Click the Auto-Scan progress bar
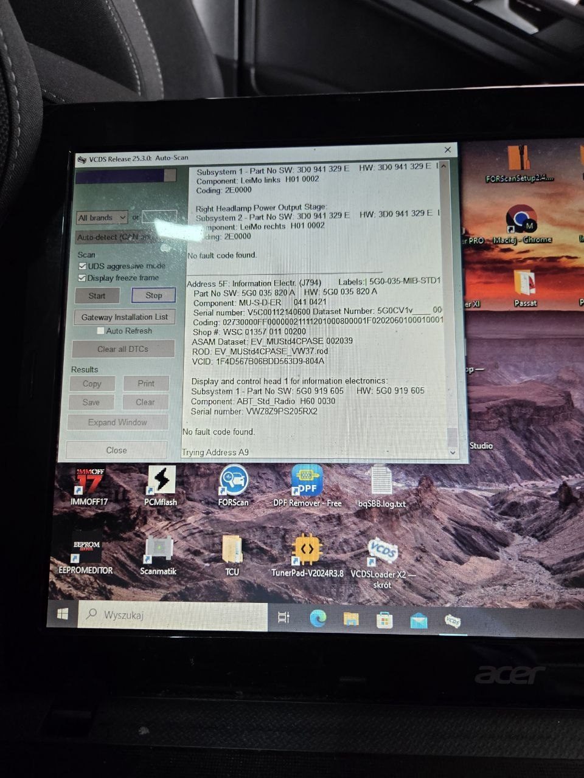Image resolution: width=584 pixels, height=778 pixels. click(125, 176)
